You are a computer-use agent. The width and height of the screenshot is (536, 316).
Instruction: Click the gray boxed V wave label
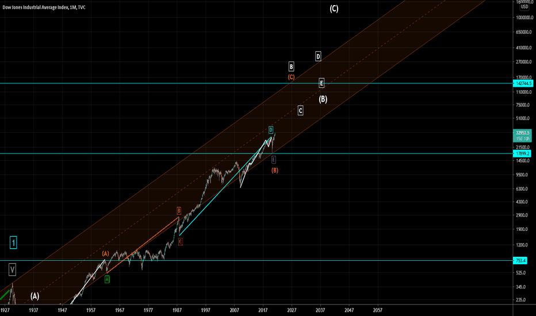pyautogui.click(x=12, y=269)
